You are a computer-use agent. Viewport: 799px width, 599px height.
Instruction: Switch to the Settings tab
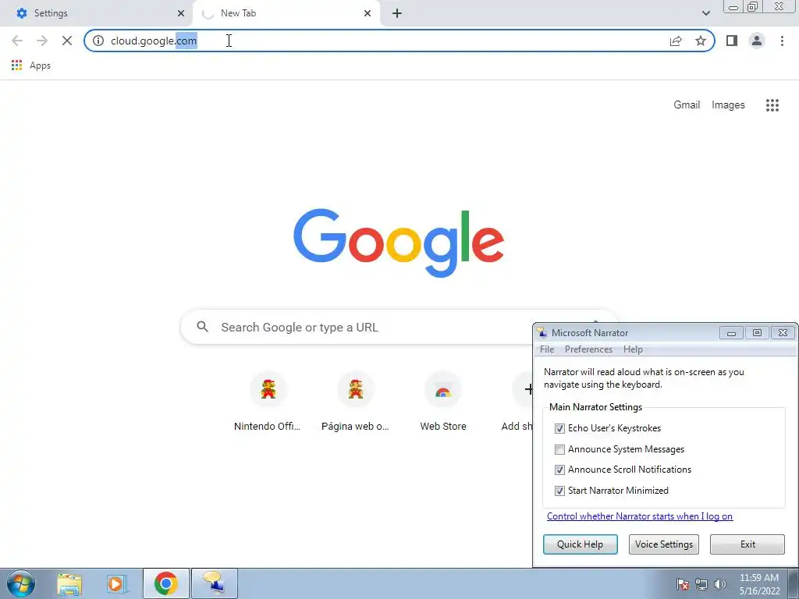point(96,13)
